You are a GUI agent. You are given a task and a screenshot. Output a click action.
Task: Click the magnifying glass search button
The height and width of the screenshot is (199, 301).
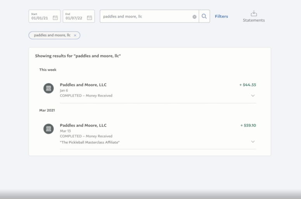click(x=204, y=16)
